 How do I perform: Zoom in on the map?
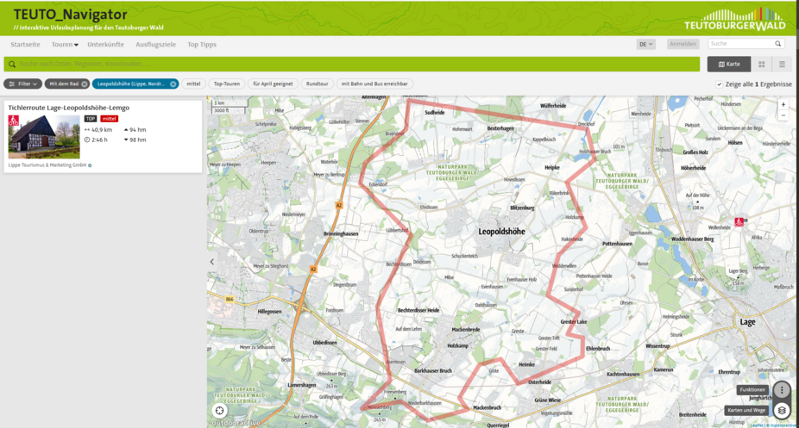click(x=783, y=104)
